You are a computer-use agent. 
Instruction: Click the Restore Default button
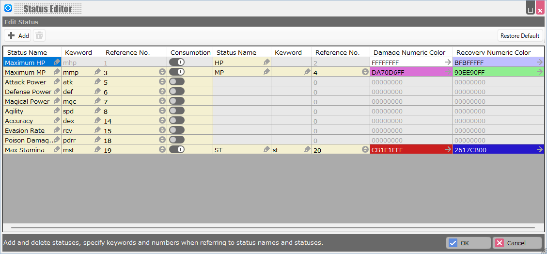[x=520, y=36]
